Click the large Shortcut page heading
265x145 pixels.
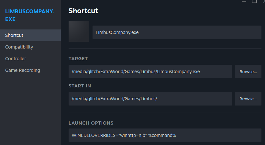(x=83, y=11)
